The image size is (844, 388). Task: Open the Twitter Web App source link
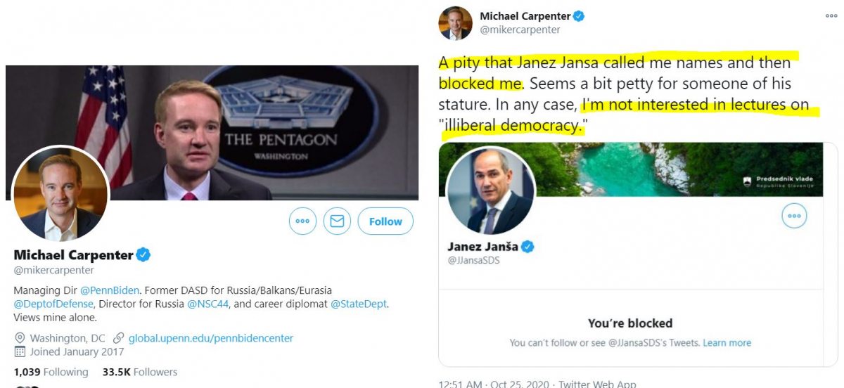pyautogui.click(x=597, y=384)
